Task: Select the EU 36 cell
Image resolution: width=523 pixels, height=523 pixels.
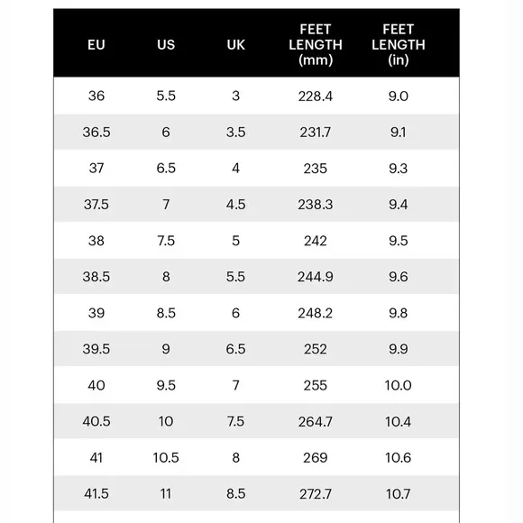Action: 96,96
